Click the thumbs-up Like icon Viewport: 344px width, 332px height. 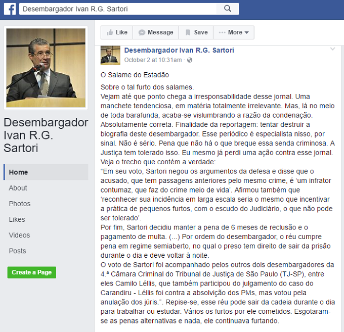(x=109, y=32)
